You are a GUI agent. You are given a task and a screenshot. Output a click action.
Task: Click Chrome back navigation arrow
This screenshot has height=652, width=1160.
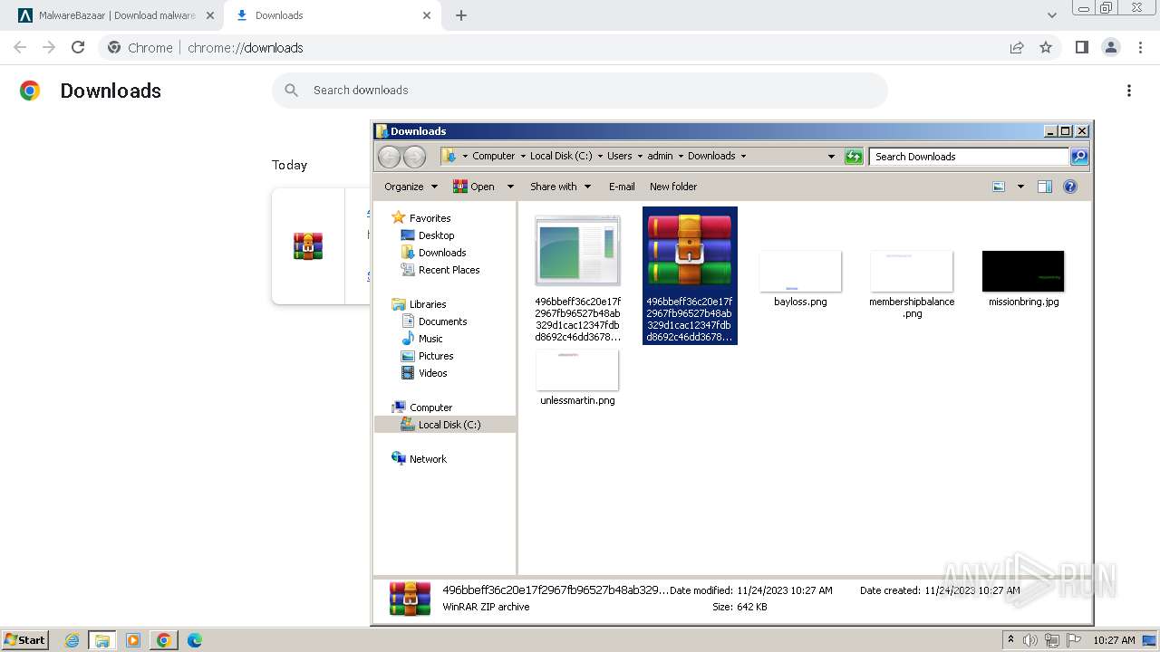20,47
